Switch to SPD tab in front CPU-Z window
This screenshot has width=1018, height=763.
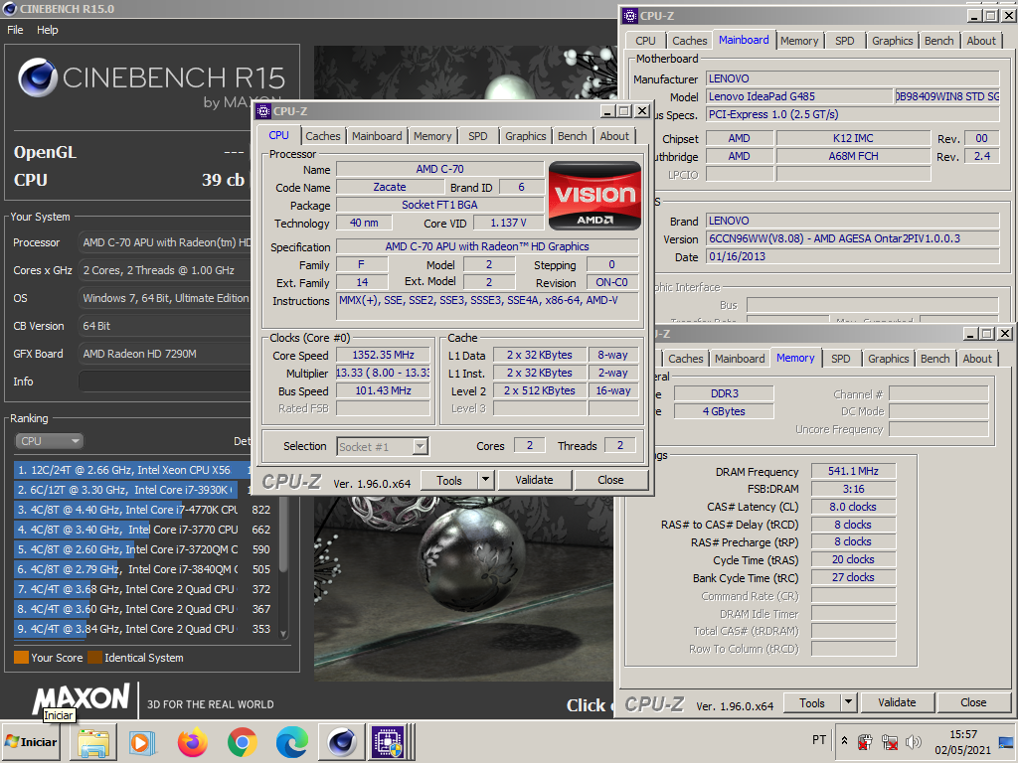[x=478, y=136]
